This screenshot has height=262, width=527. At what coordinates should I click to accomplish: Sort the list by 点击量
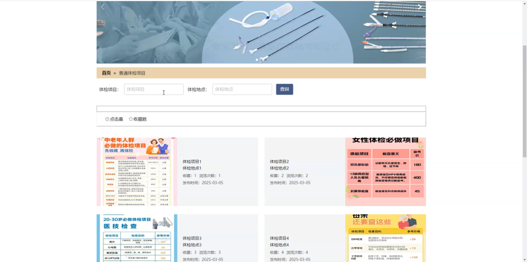coord(114,119)
